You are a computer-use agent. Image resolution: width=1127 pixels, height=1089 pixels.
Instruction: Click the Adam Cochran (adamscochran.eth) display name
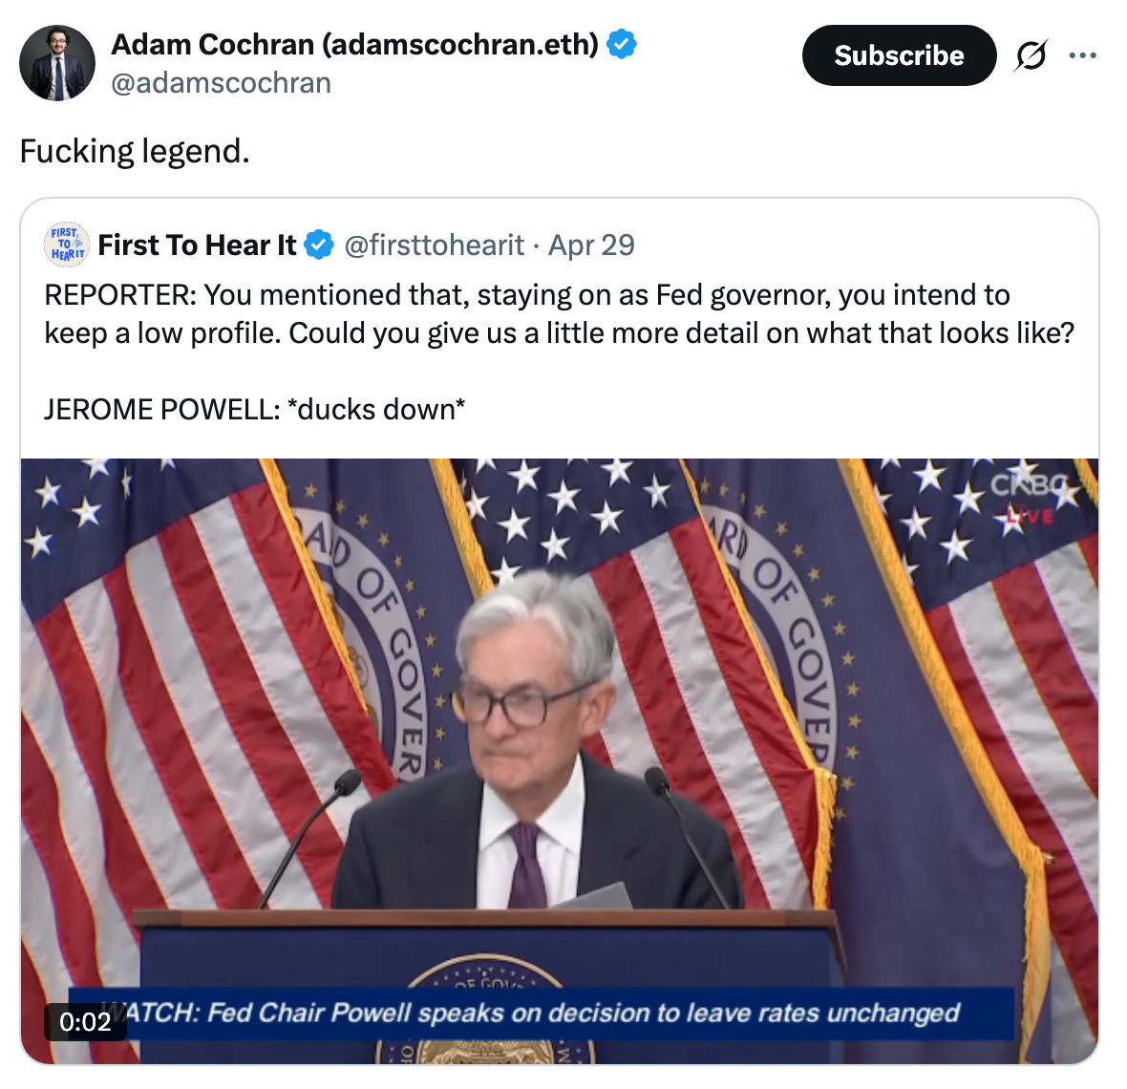click(x=354, y=44)
